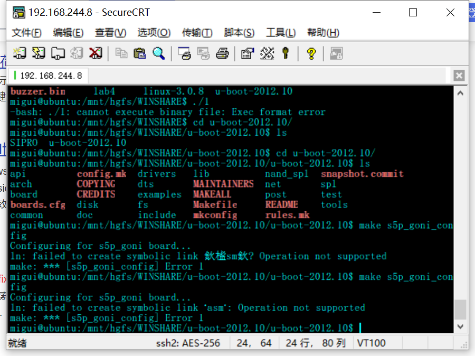
Task: Open the 帮助(H) menu
Action: pyautogui.click(x=323, y=32)
